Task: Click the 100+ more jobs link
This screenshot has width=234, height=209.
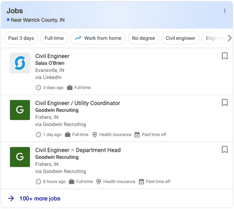Action: pos(40,199)
